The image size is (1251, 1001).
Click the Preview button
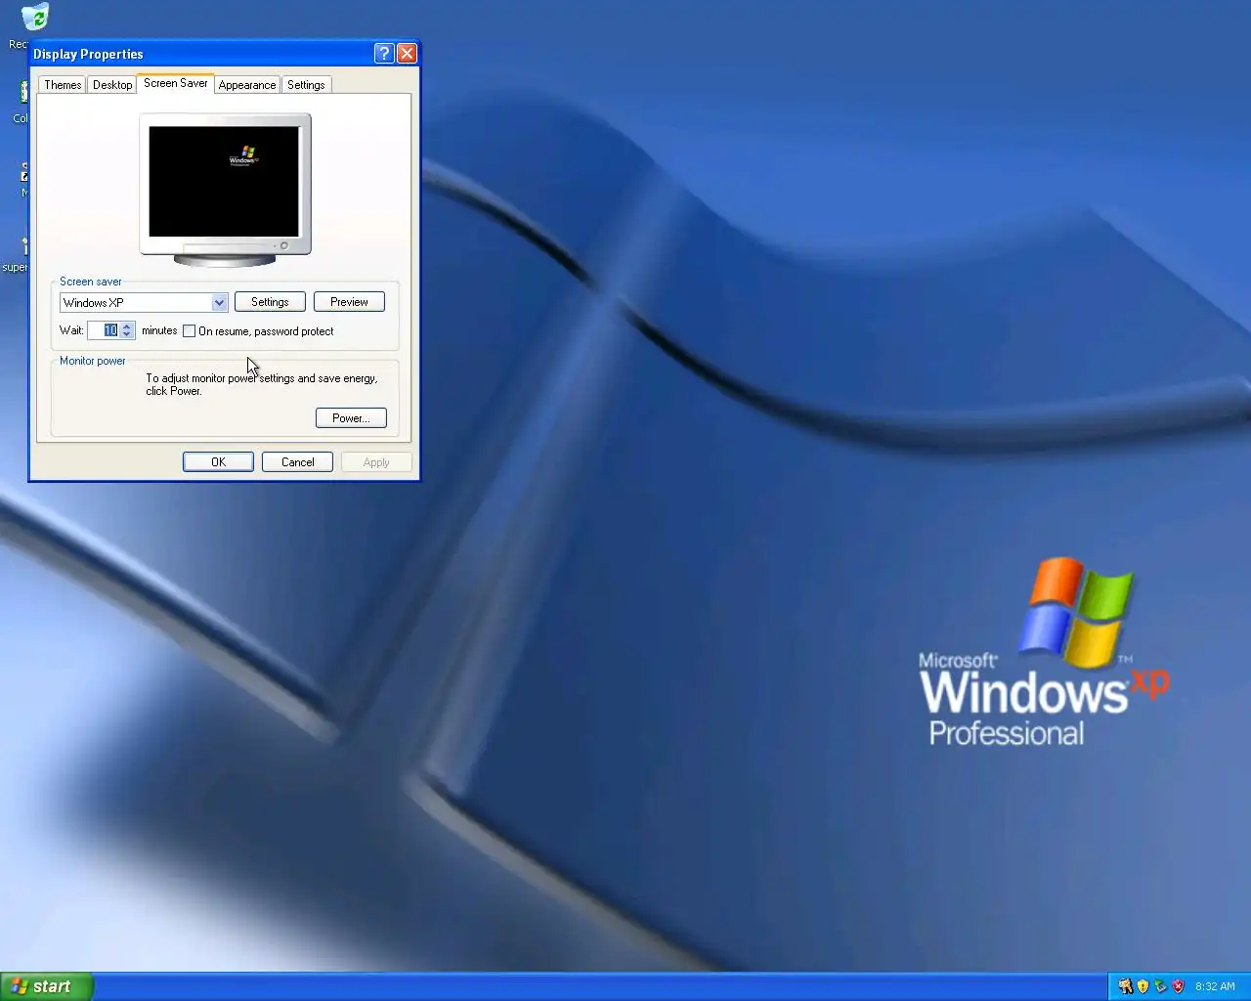[349, 302]
